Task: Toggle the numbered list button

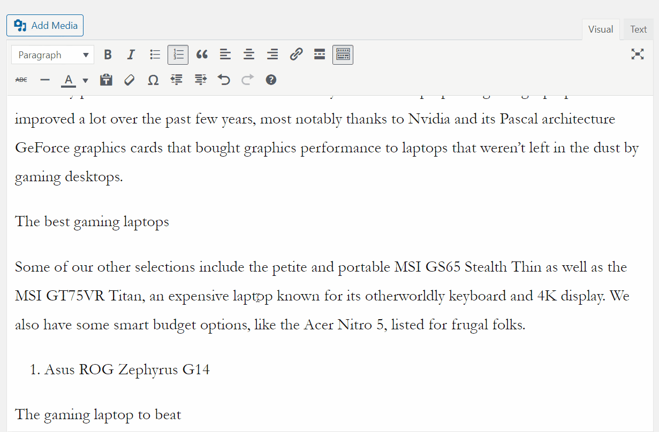Action: click(x=178, y=55)
